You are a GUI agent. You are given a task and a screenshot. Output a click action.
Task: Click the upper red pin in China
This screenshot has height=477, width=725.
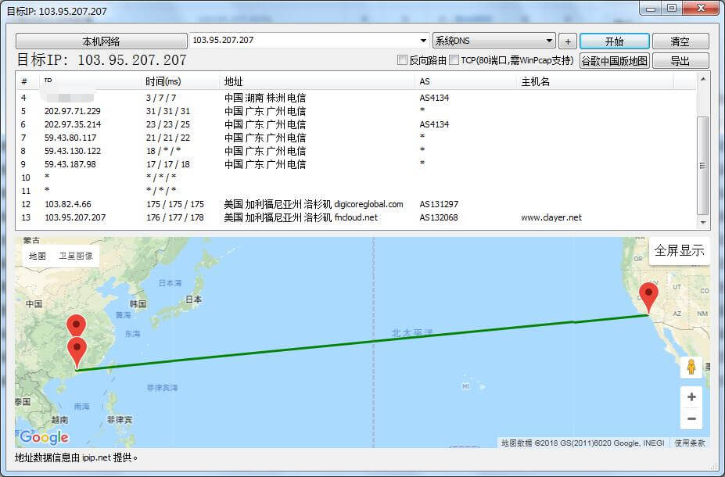(x=76, y=325)
